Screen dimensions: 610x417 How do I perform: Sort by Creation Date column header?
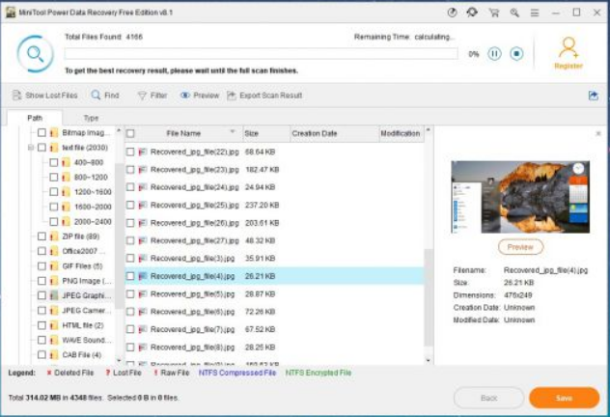coord(335,133)
